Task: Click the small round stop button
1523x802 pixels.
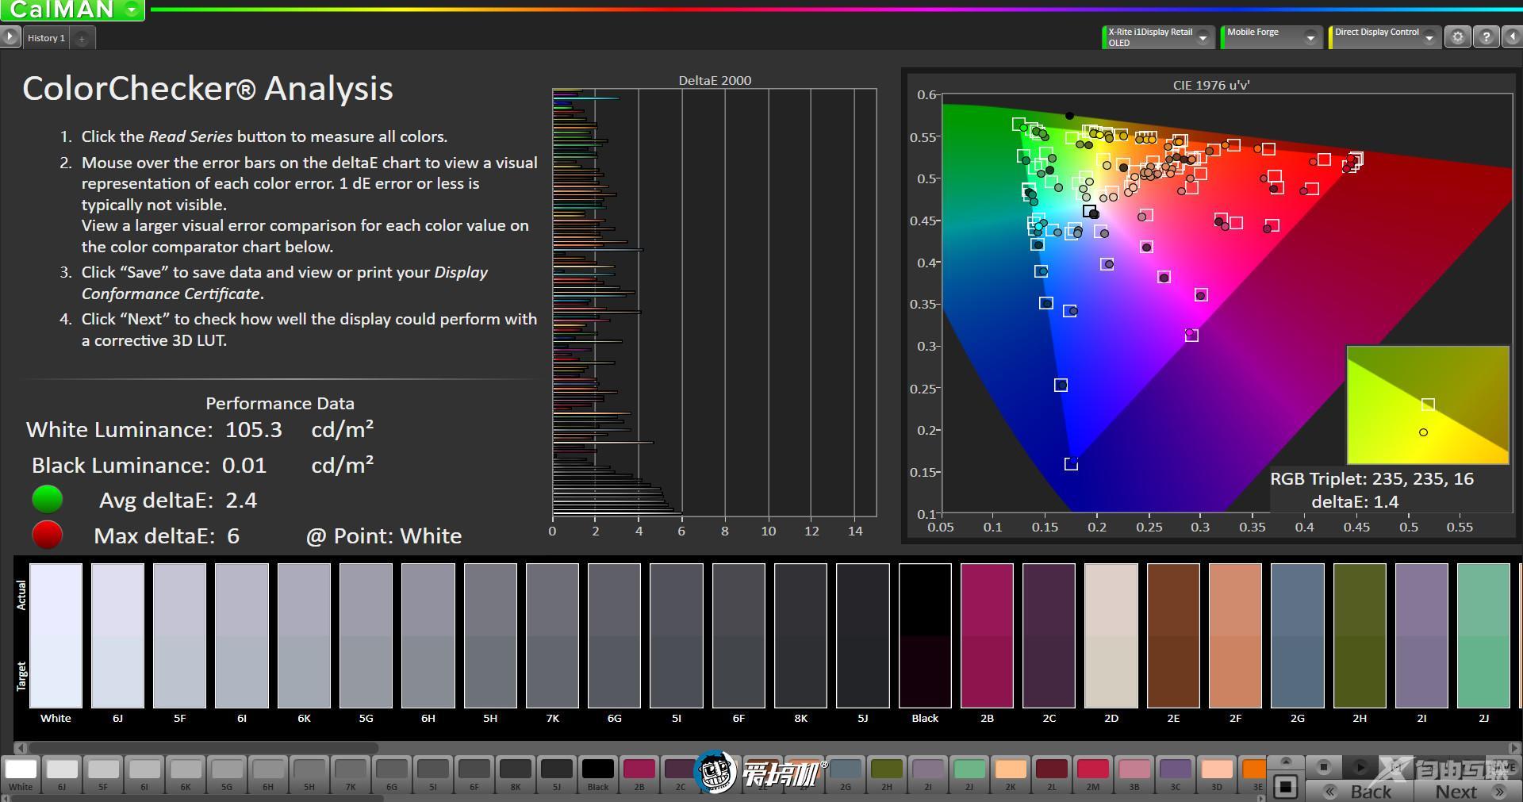Action: 1323,767
